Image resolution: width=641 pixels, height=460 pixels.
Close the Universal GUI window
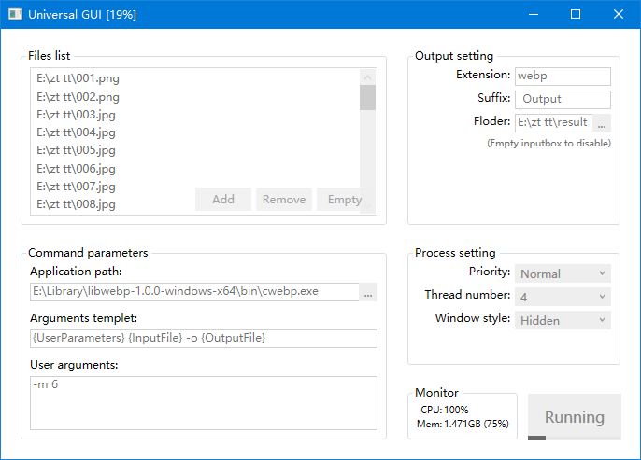coord(619,14)
